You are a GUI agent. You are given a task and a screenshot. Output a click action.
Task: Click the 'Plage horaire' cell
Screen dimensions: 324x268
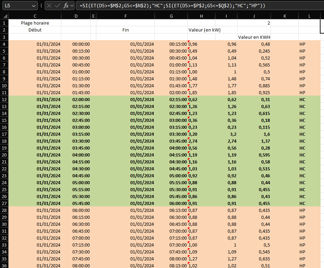point(35,23)
